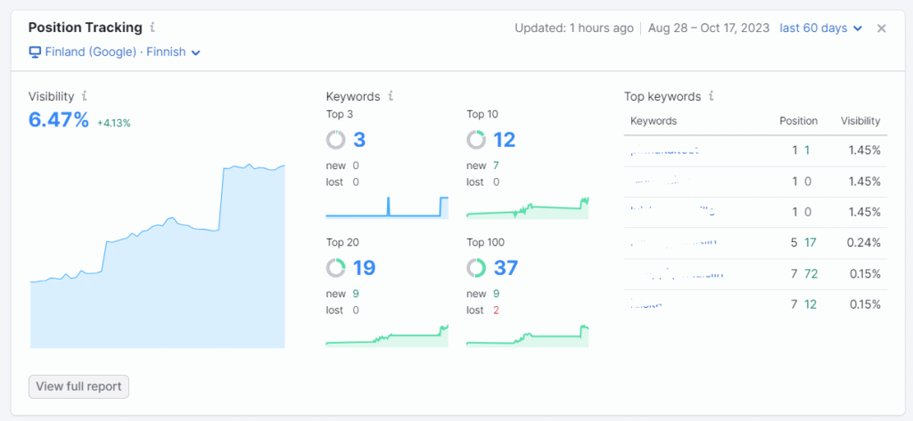Open the Top 3 keywords count 3
Viewport: 913px width, 421px height.
[359, 140]
